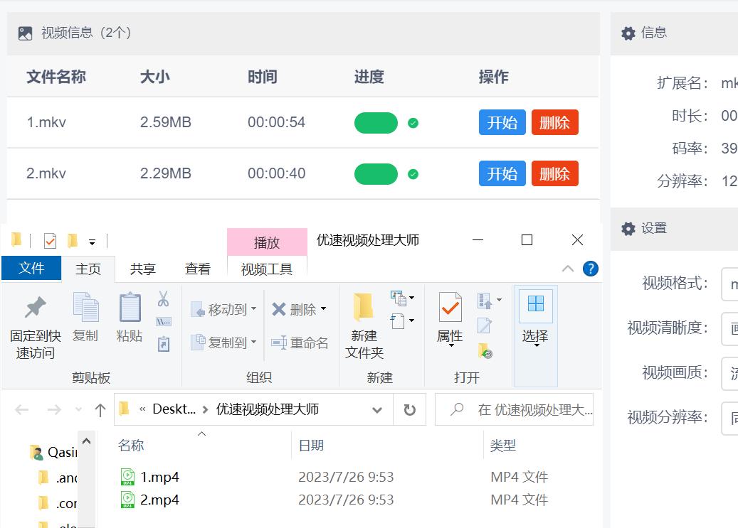Screen dimensions: 738x528
Task: Switch to the 查看 (View) ribbon tab
Action: 197,269
